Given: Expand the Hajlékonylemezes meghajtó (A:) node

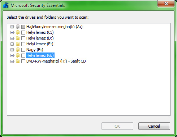Looking at the screenshot, I should [x=12, y=27].
